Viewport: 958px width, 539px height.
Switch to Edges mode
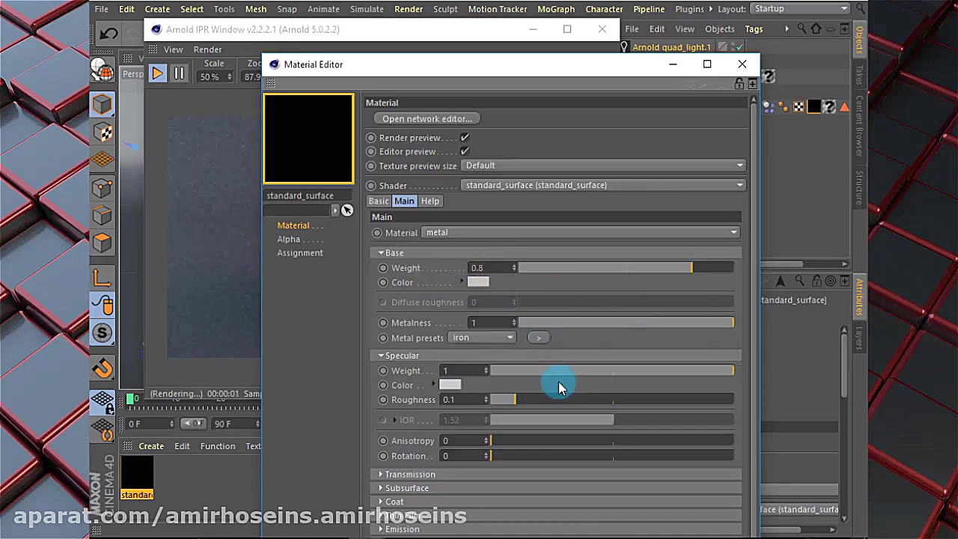click(x=103, y=216)
